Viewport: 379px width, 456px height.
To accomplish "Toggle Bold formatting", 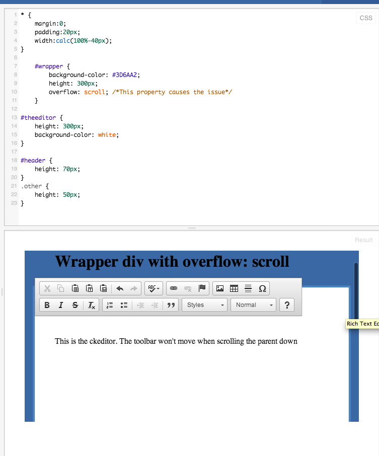I will [x=47, y=305].
